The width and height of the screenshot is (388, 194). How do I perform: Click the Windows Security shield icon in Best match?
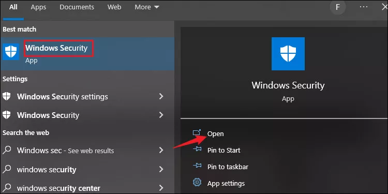[11, 52]
